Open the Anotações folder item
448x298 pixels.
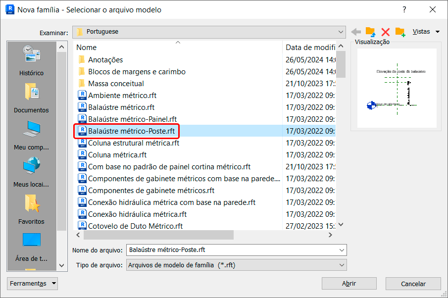click(x=105, y=60)
